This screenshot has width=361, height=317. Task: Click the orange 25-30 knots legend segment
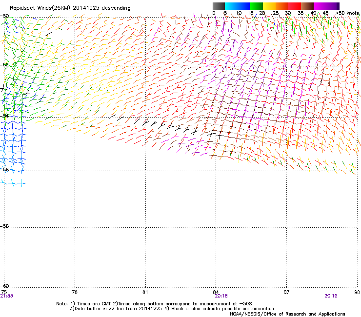point(282,6)
